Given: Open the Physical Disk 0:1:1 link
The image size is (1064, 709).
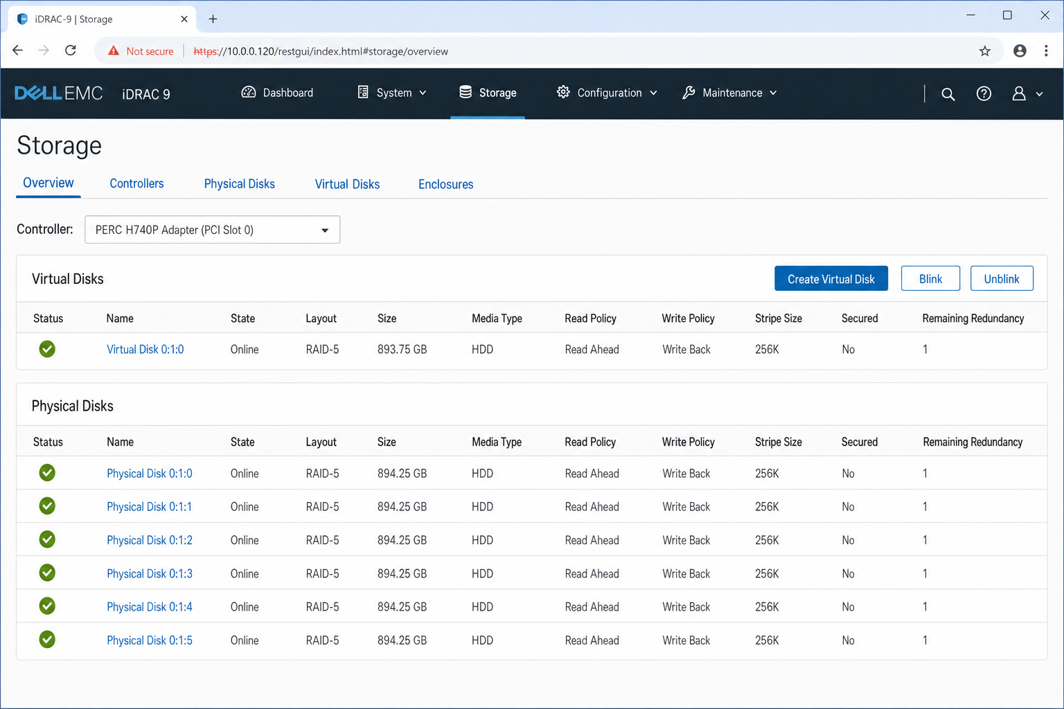Looking at the screenshot, I should 149,507.
